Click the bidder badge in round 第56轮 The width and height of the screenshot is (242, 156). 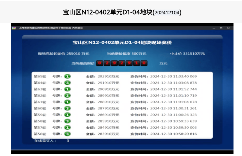coord(67,134)
